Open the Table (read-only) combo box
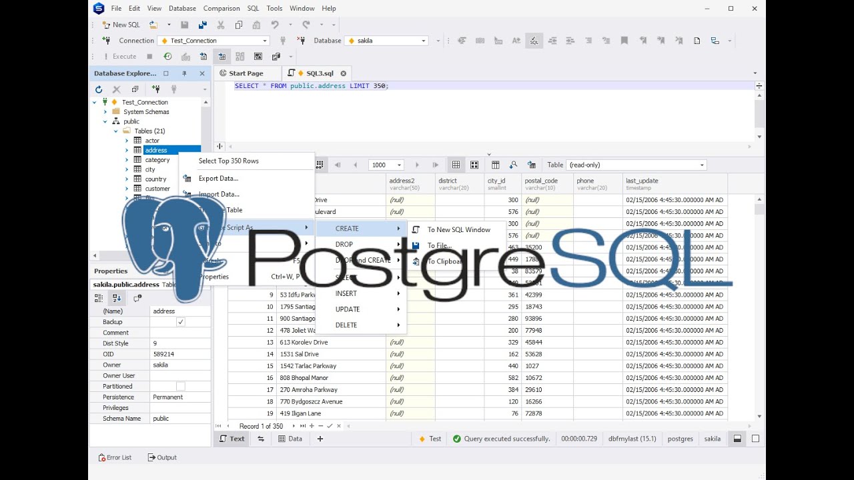 [x=636, y=165]
